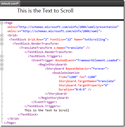
Task: Click the closing TextBlock.RenderTransform tag
Action: [49, 52]
